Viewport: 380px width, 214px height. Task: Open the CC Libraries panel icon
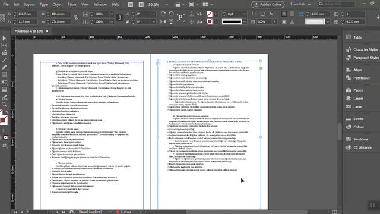[349, 147]
